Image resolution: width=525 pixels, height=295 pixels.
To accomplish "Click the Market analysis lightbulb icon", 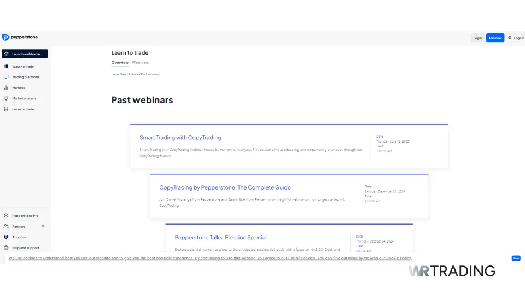I will pyautogui.click(x=6, y=98).
